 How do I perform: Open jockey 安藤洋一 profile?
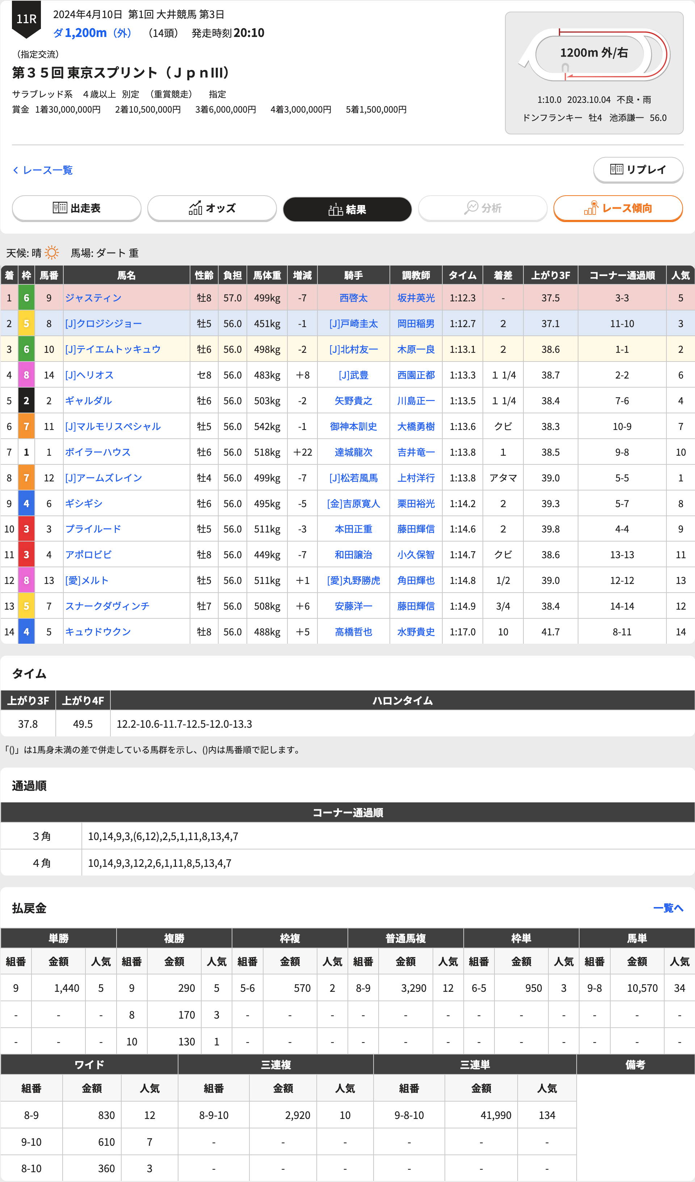point(353,606)
